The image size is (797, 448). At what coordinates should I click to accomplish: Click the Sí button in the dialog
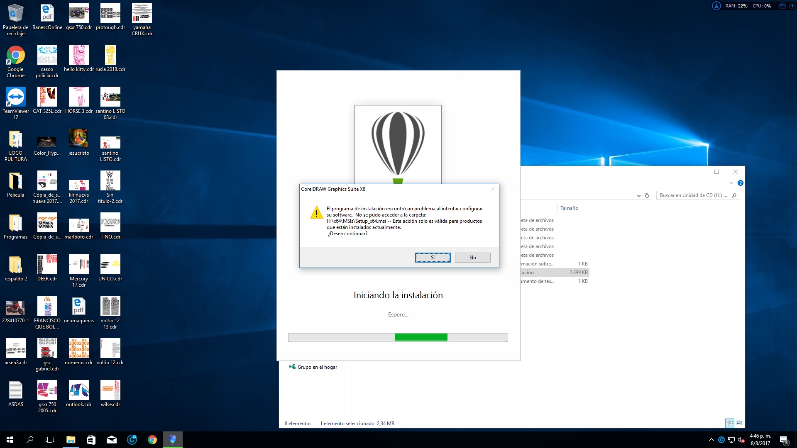coord(433,258)
